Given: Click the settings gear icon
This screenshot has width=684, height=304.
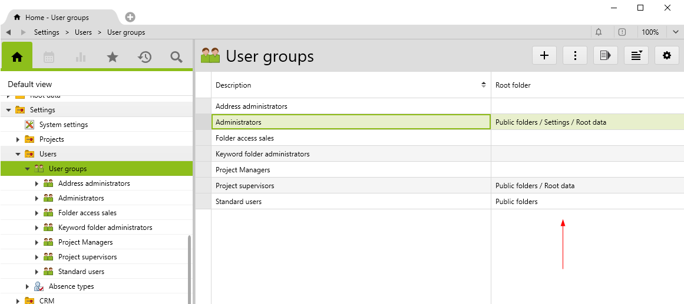Looking at the screenshot, I should [667, 55].
